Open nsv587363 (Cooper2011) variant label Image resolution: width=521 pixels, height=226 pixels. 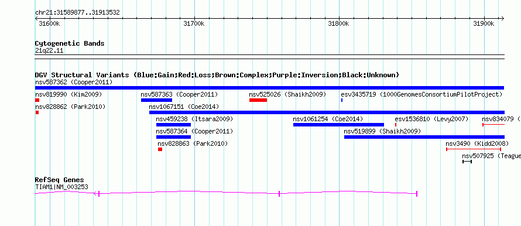click(180, 94)
